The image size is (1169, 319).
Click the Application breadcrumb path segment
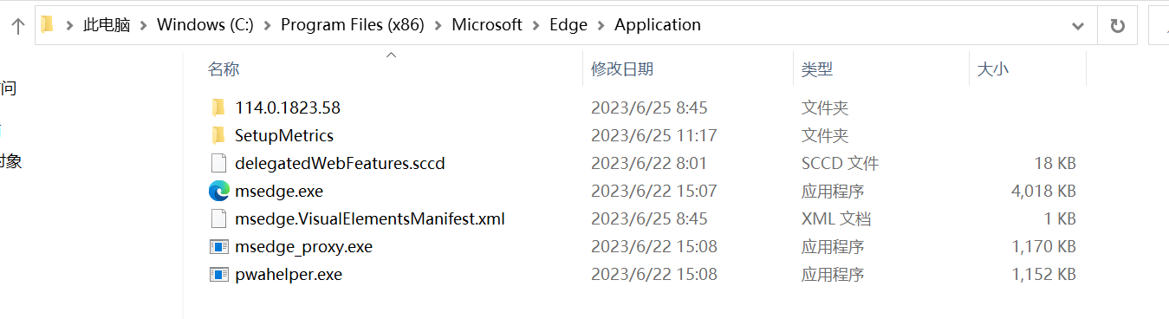click(x=658, y=25)
